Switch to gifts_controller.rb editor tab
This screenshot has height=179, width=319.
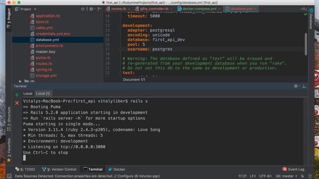click(x=154, y=9)
